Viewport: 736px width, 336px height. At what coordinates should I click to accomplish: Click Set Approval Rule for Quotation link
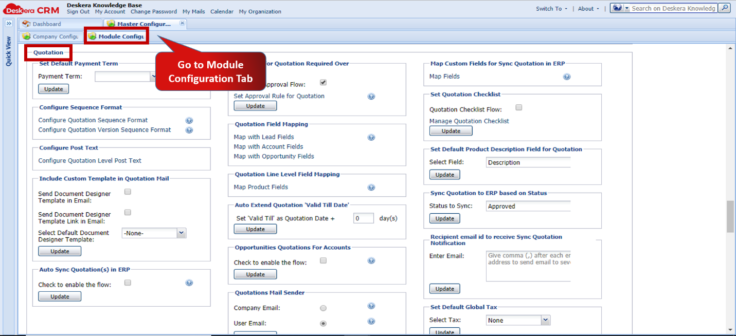[x=279, y=96]
